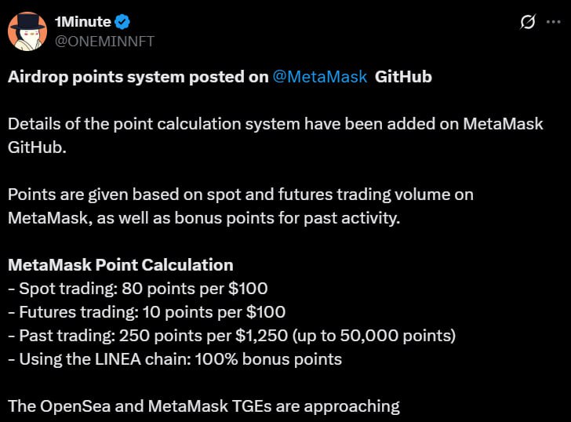Open the 1Minute profile avatar
Screen dimensions: 571x422
(x=27, y=31)
